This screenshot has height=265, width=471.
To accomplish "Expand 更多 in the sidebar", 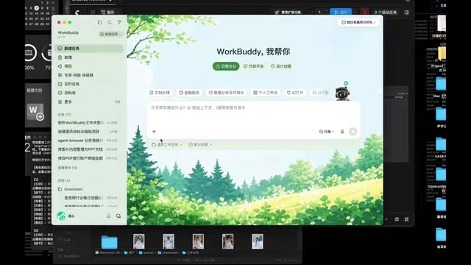I will [x=90, y=102].
